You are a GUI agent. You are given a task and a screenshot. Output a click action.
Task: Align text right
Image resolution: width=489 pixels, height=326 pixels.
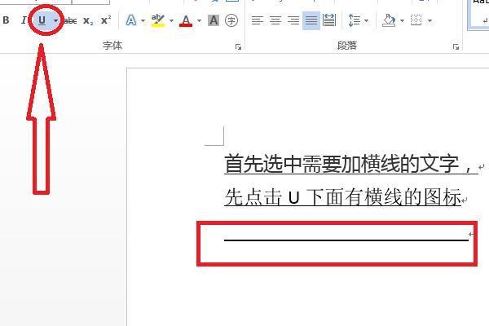(x=293, y=20)
